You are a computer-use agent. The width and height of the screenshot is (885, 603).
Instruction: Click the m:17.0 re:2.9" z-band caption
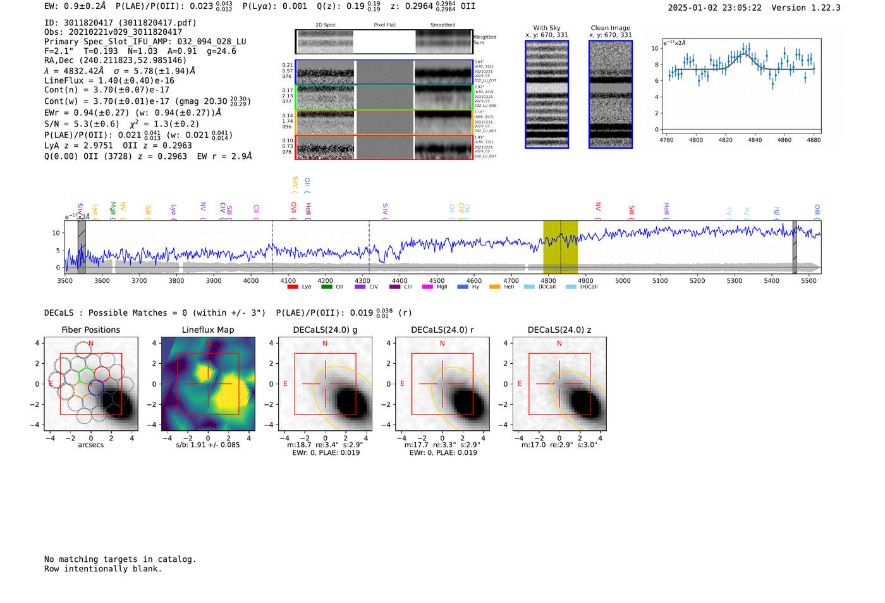click(559, 445)
